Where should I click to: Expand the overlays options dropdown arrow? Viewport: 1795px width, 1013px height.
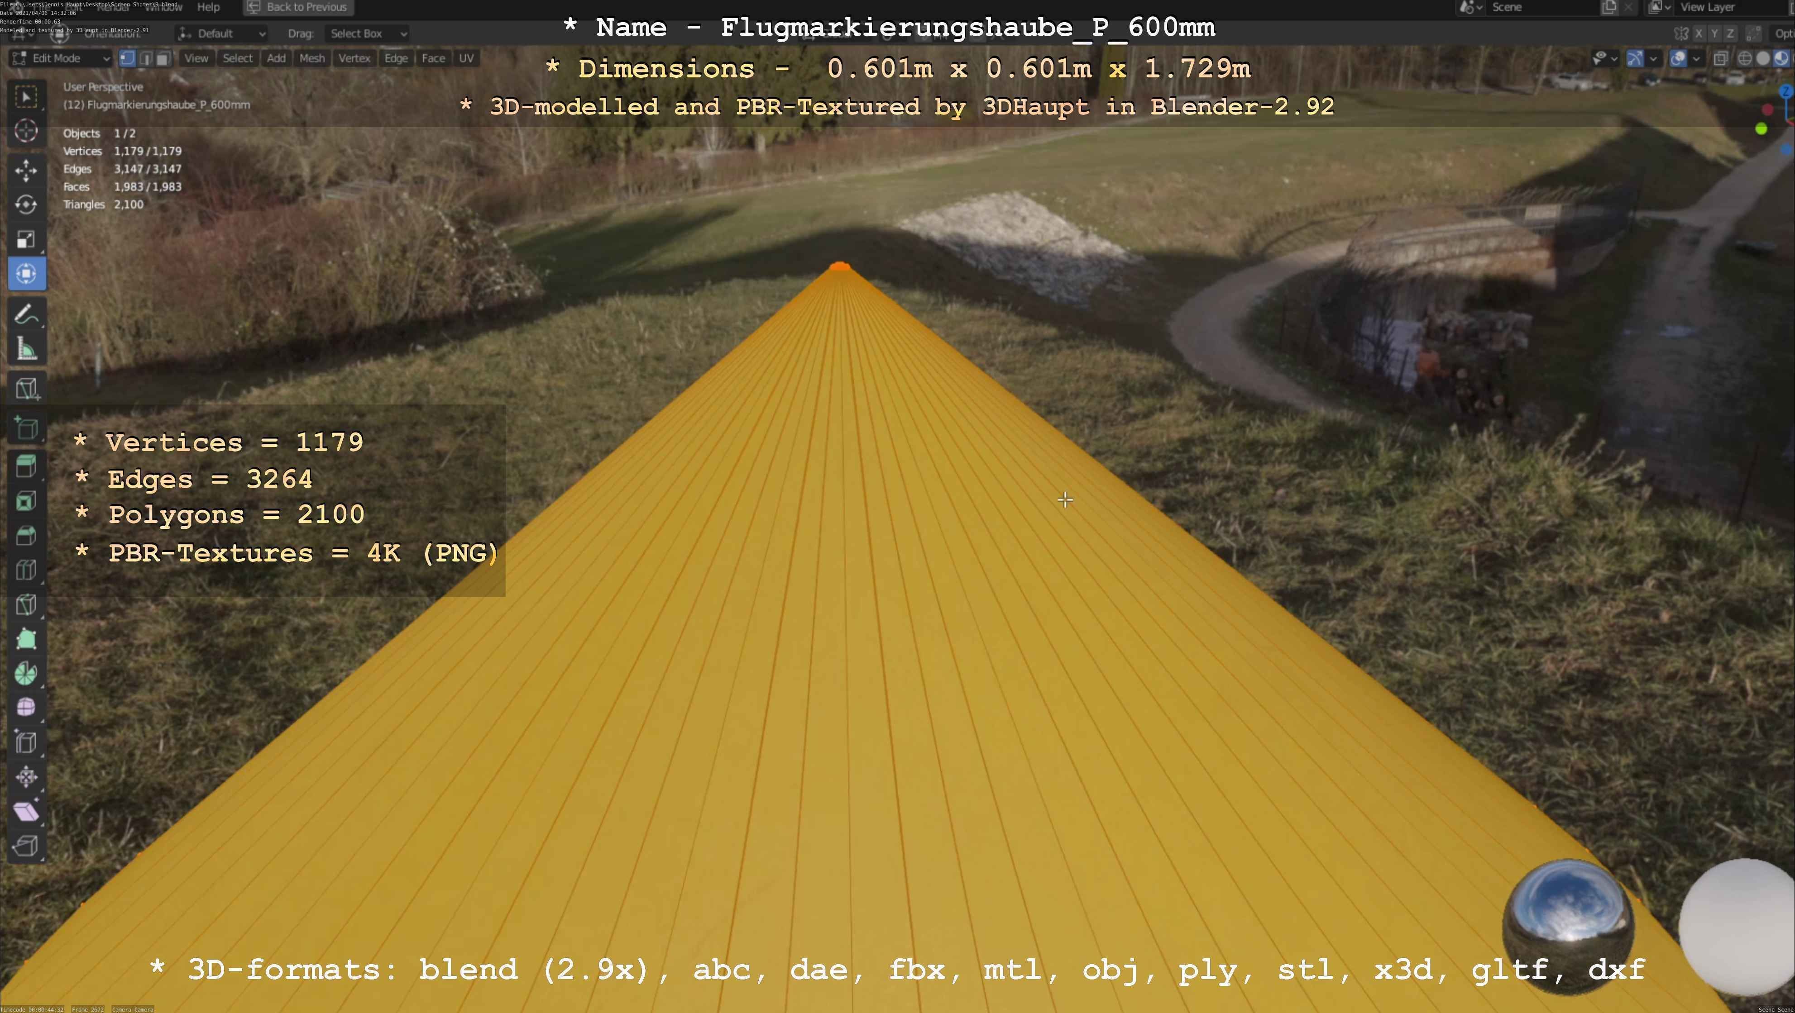pos(1696,58)
